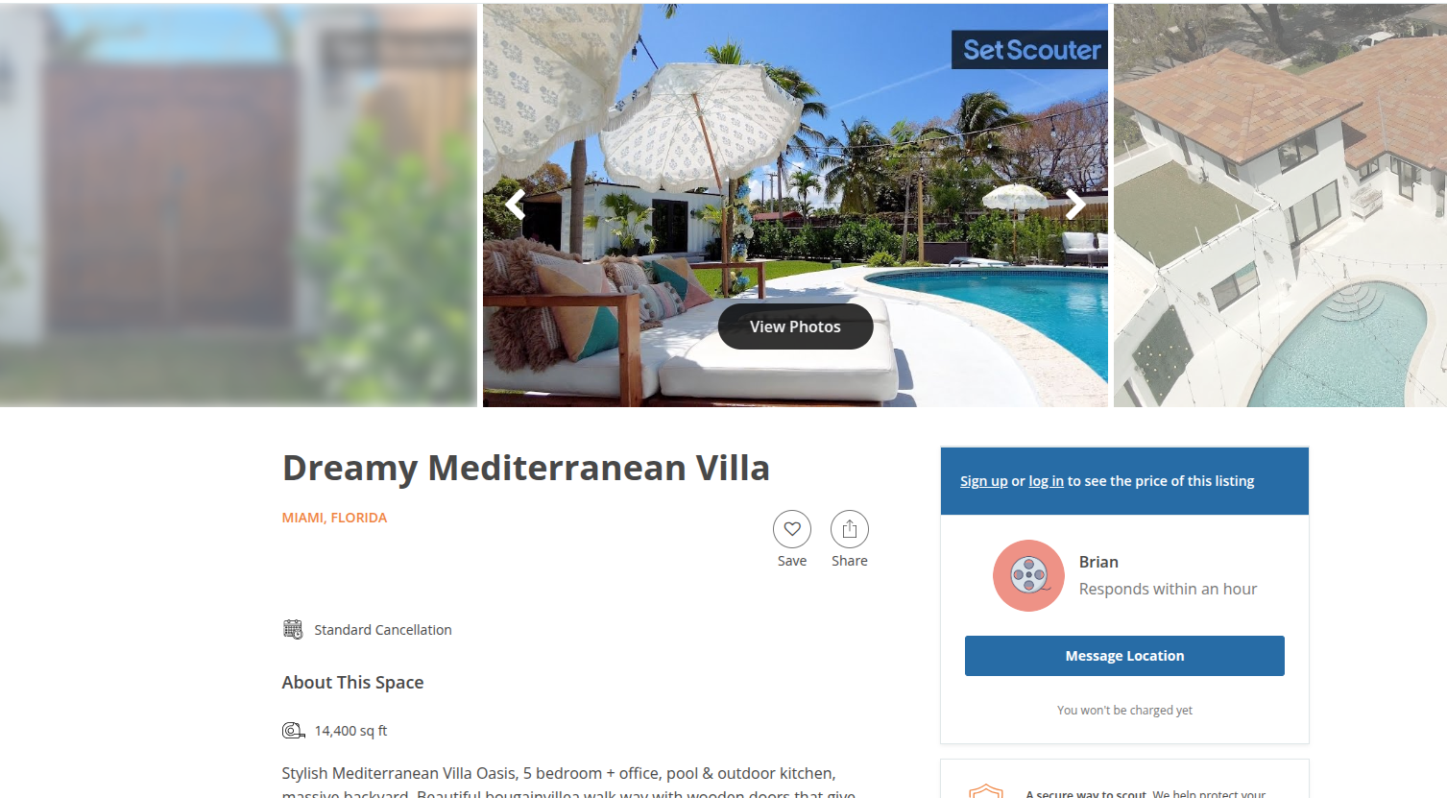Click the Set Scouter logo watermark
The width and height of the screenshot is (1447, 798).
tap(1030, 50)
